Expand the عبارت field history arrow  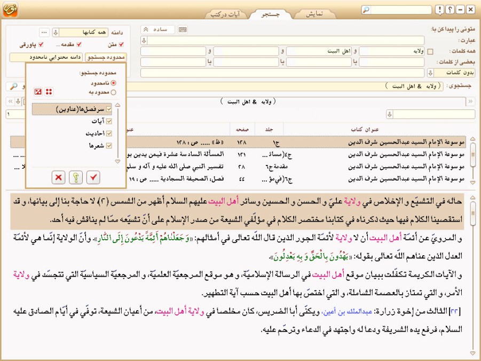point(144,40)
